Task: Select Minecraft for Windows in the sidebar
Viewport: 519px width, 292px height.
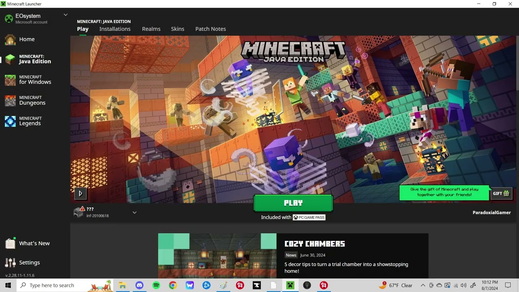Action: 35,80
